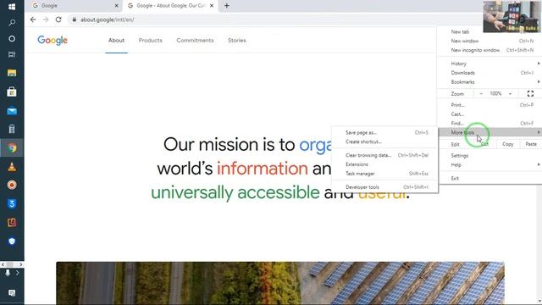Open Extensions from More tools submenu
This screenshot has height=305, width=542.
point(385,164)
